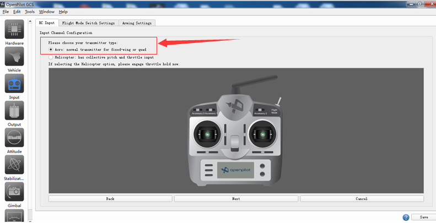The height and width of the screenshot is (223, 436).
Task: Click the blue help question mark icon
Action: [406, 217]
